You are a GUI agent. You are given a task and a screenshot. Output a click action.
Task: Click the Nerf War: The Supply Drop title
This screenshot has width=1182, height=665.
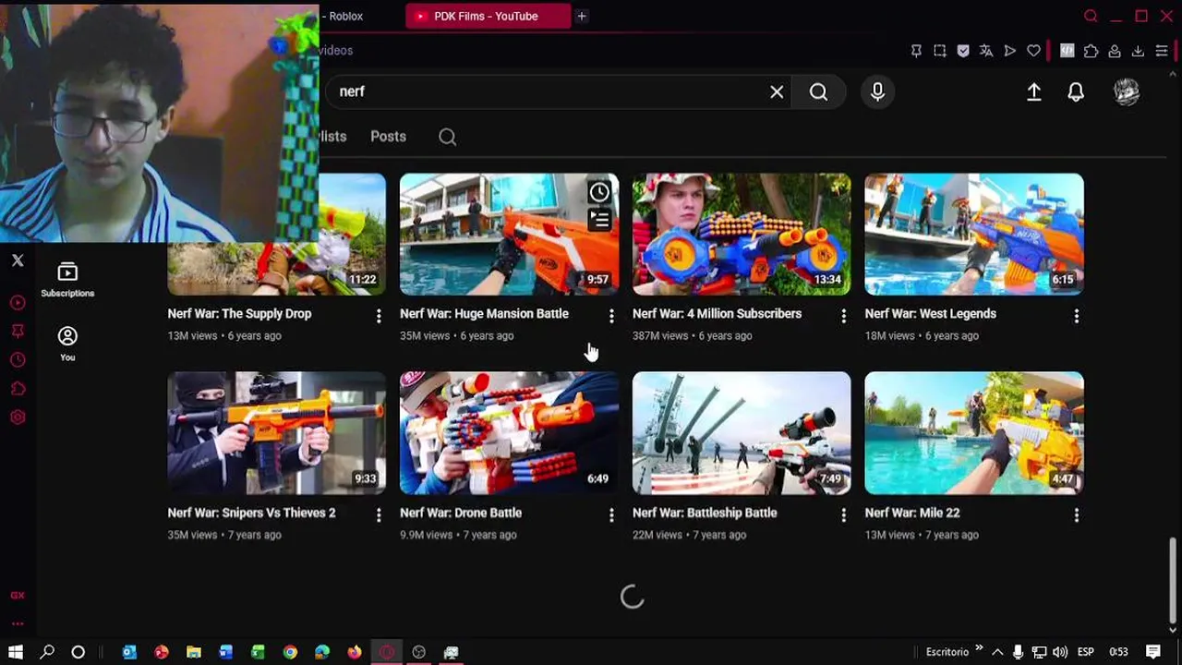click(239, 314)
